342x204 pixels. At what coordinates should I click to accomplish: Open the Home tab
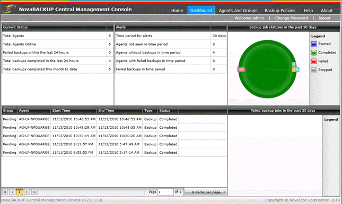177,11
